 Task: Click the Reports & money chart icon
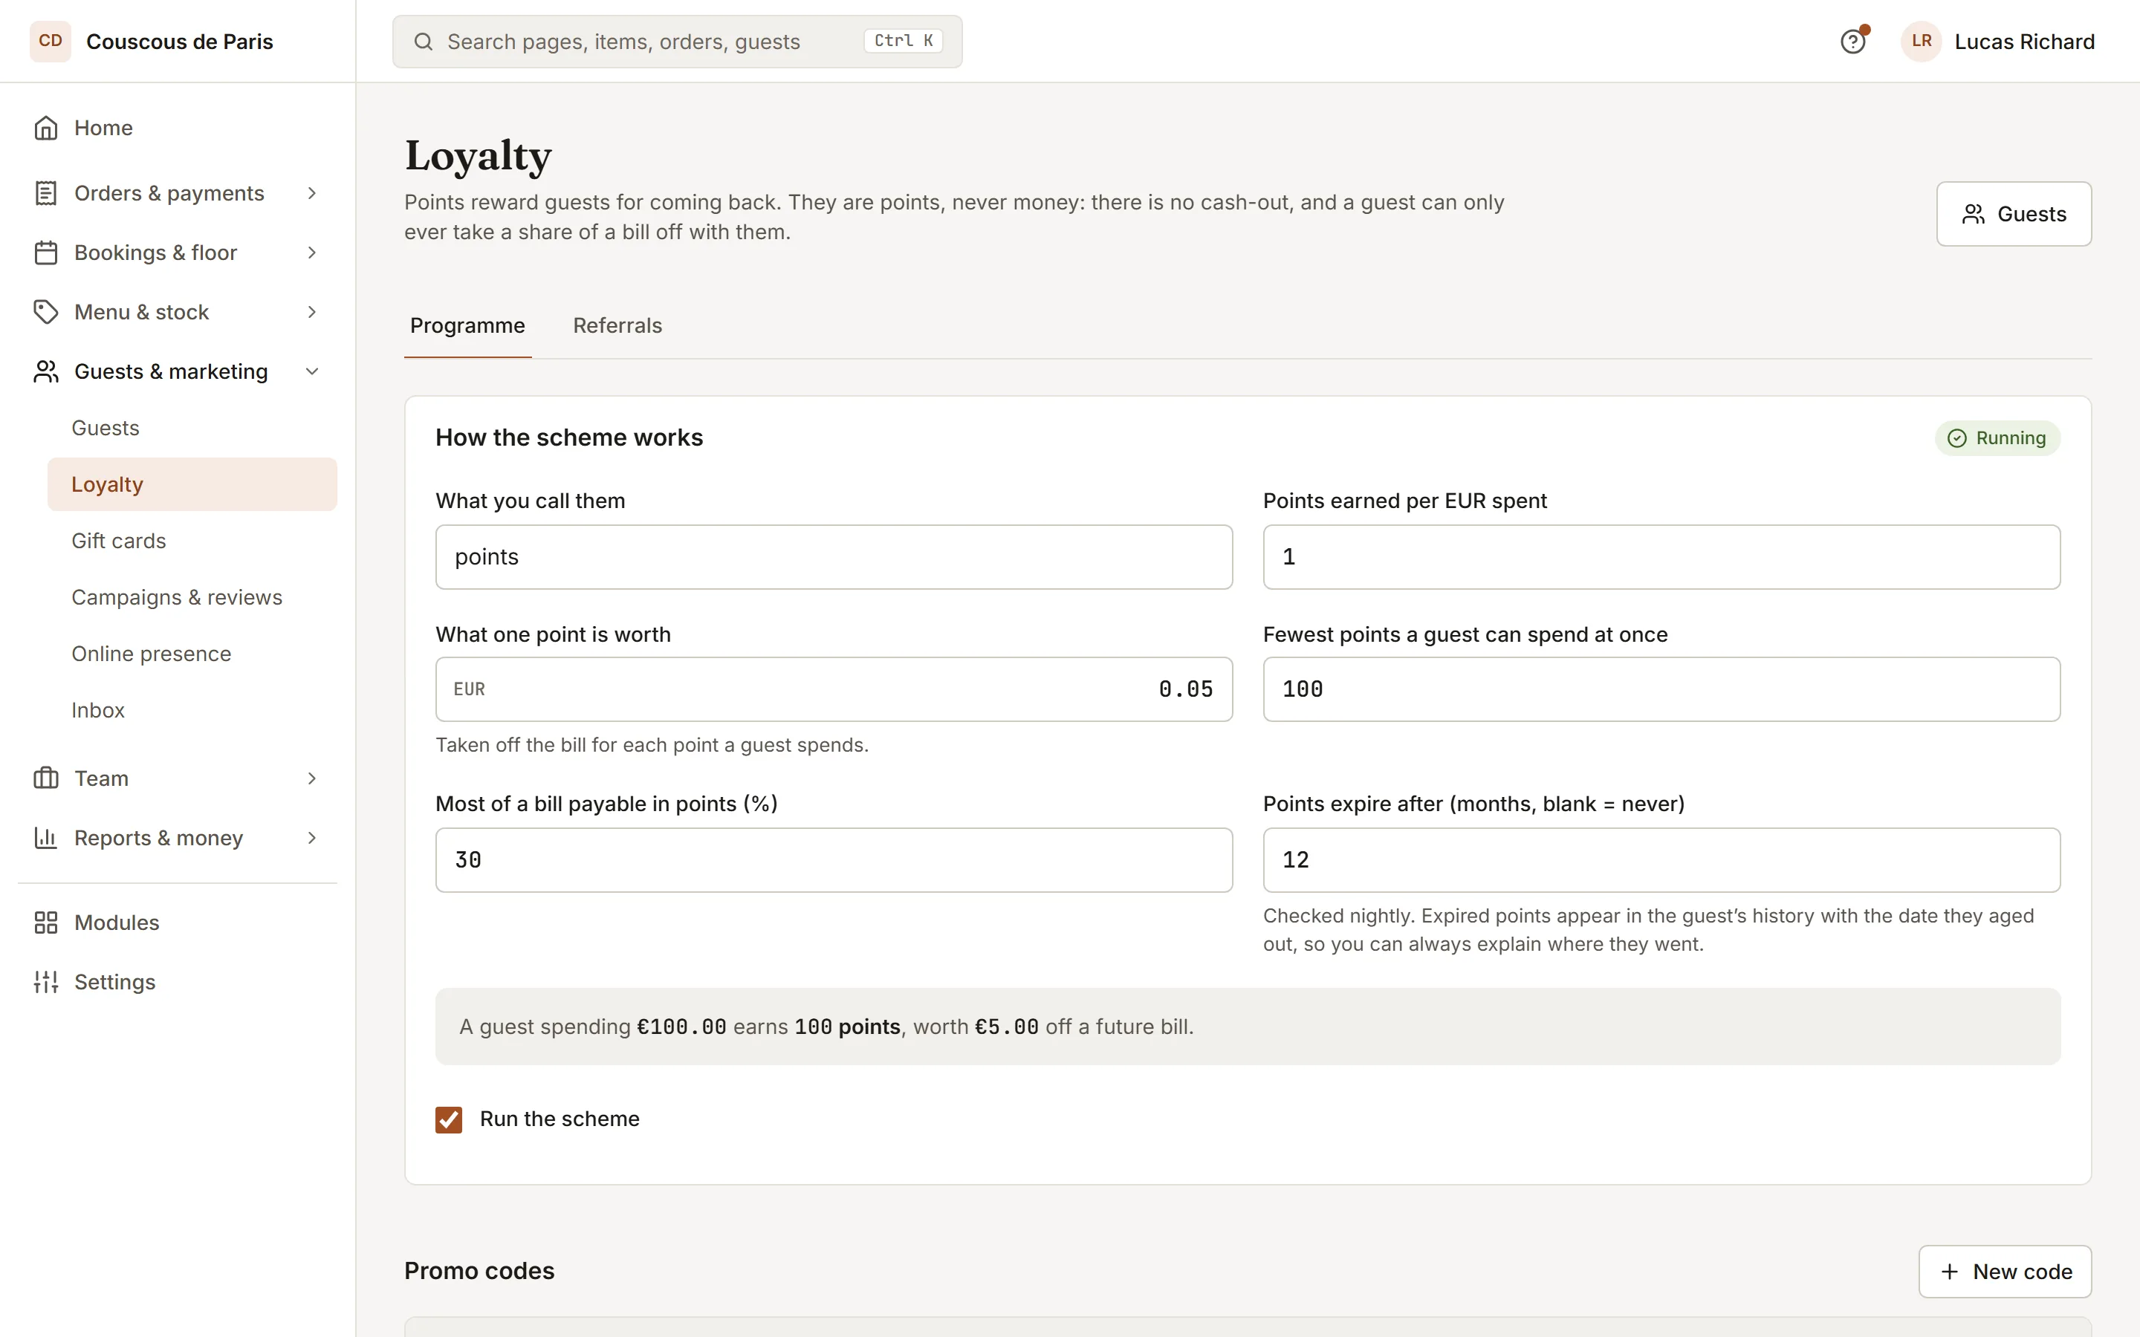(x=46, y=837)
